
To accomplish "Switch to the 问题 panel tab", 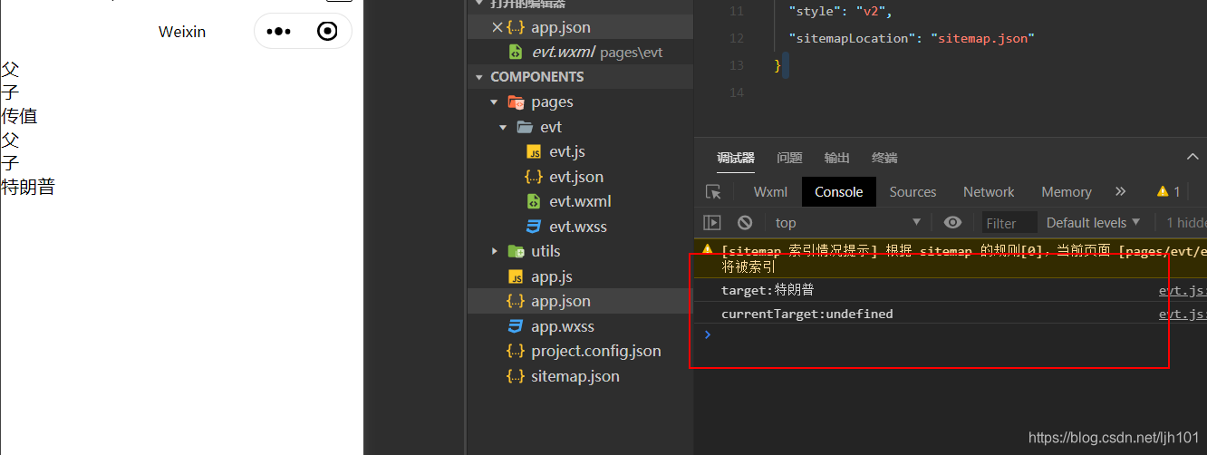I will coord(789,158).
